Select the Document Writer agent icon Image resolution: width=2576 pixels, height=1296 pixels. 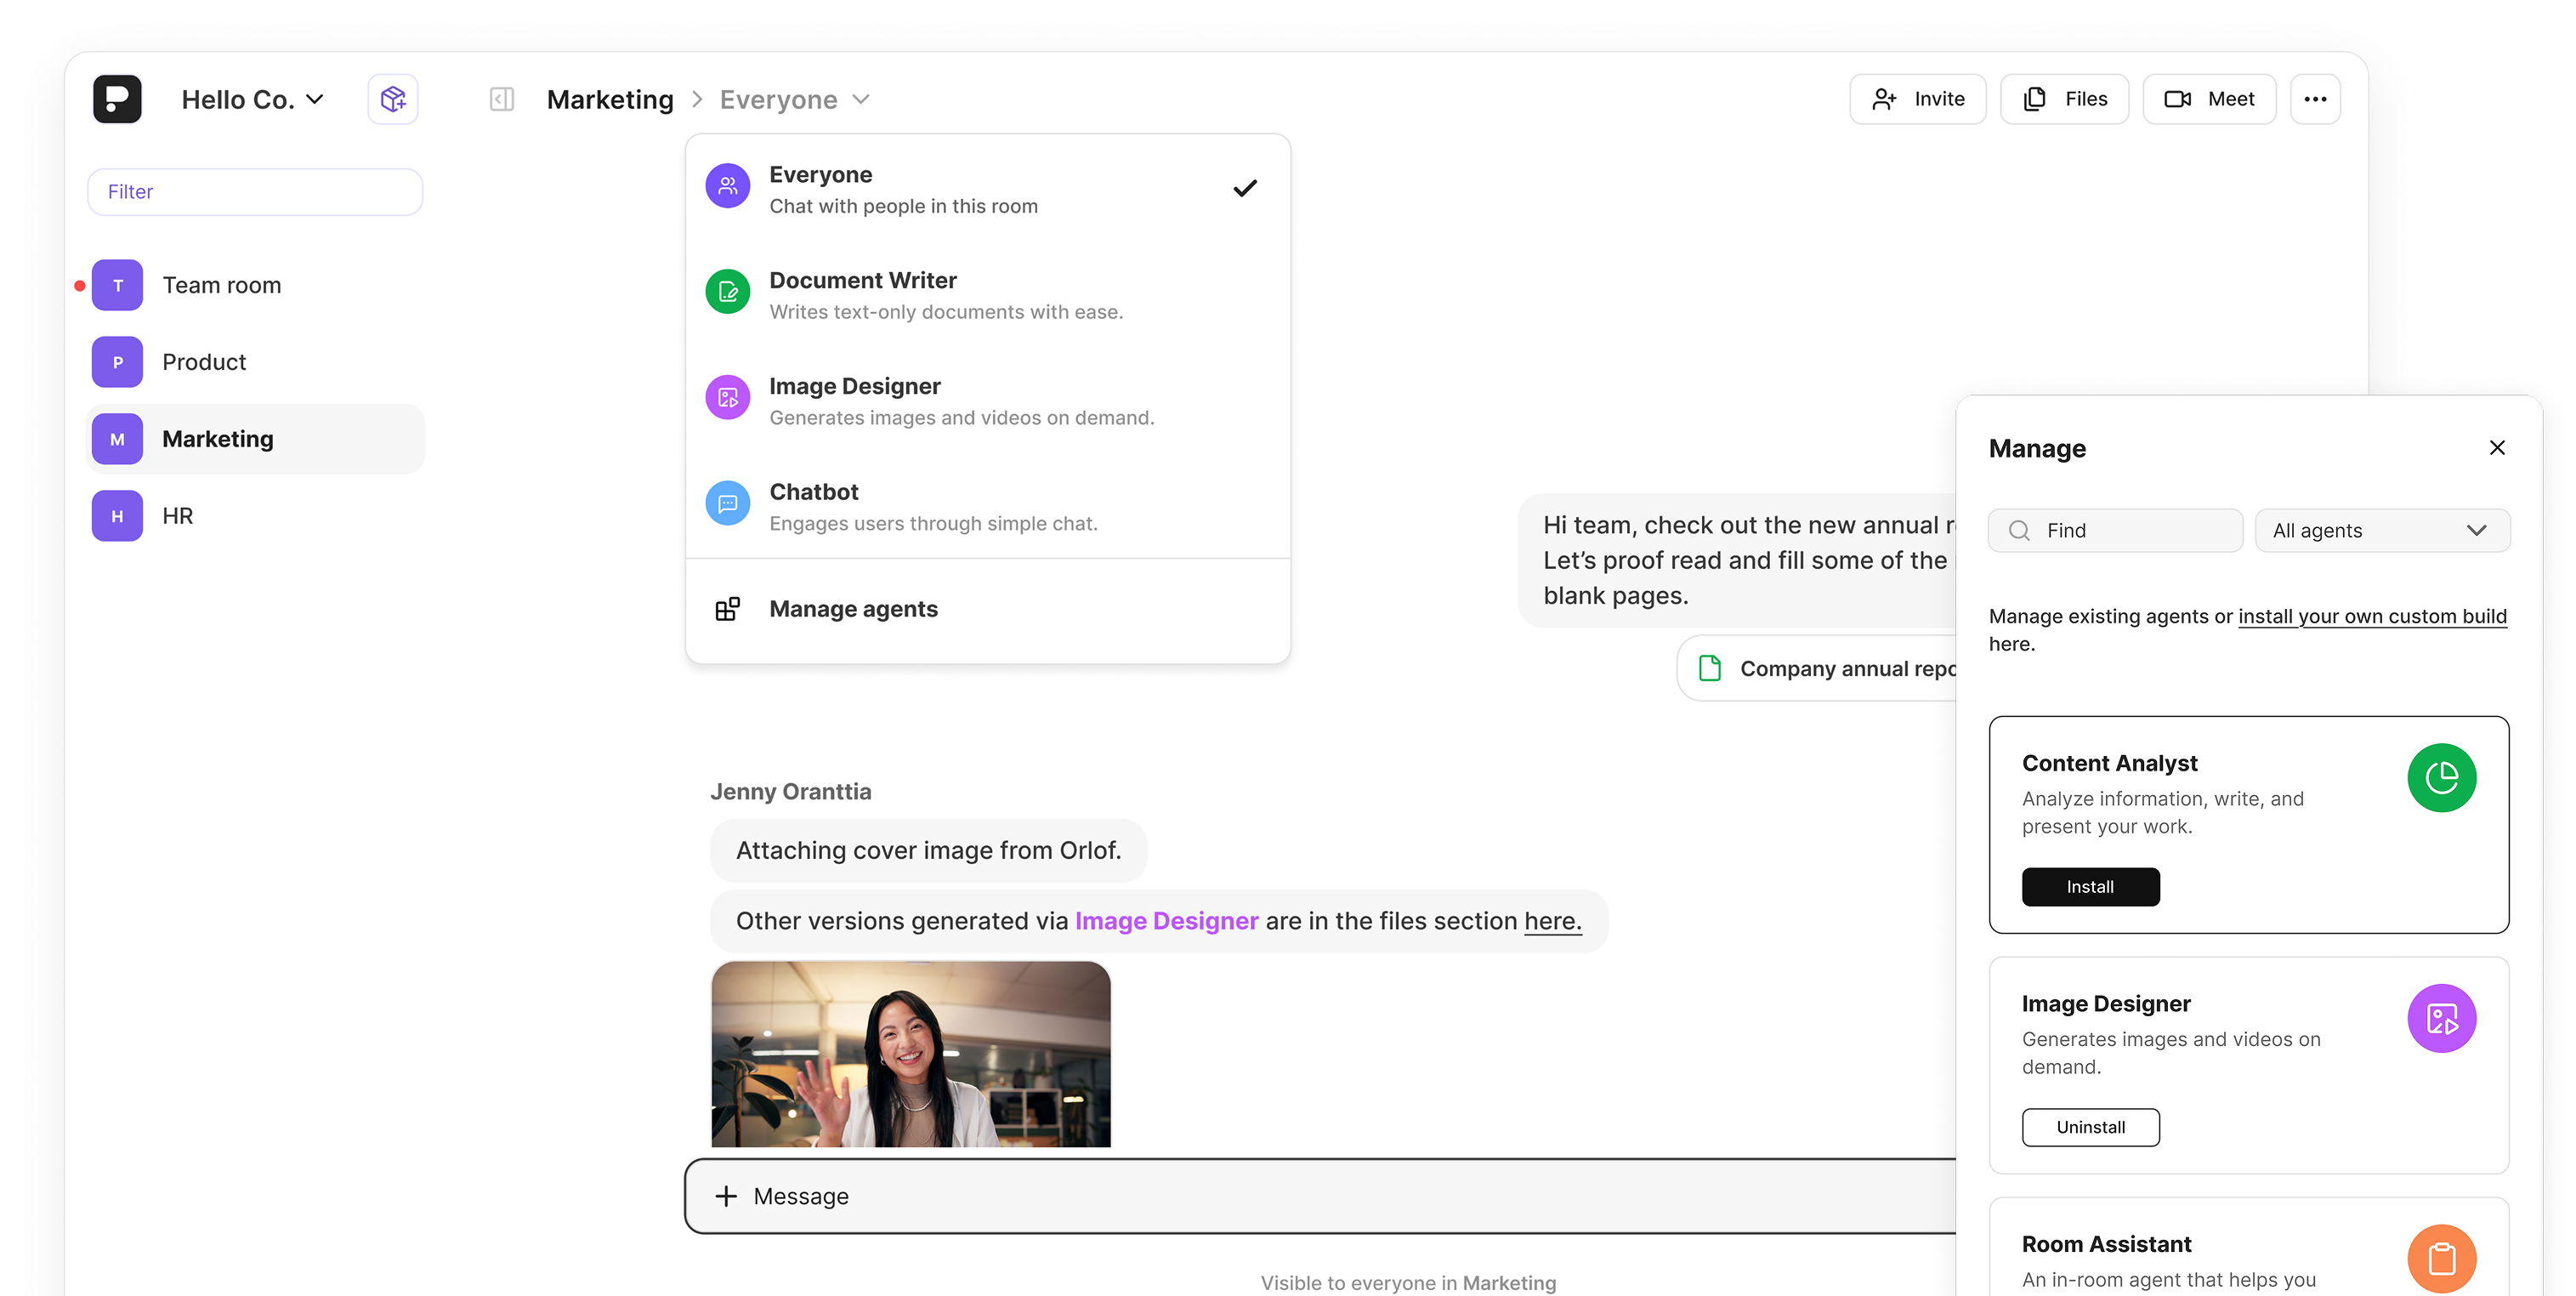point(728,291)
